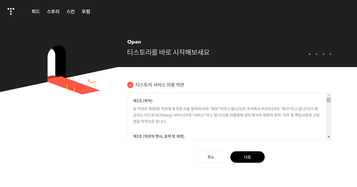Open the 스토리 menu
The image size is (357, 187).
tap(53, 11)
